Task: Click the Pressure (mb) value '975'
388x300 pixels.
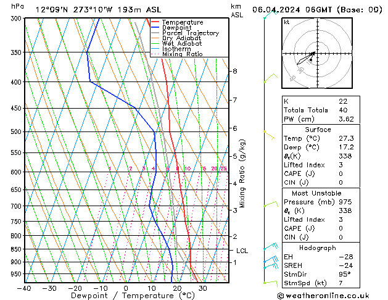Action: point(345,202)
